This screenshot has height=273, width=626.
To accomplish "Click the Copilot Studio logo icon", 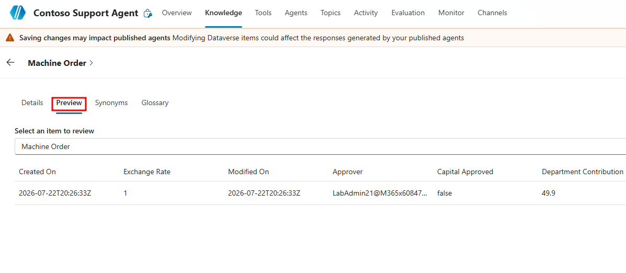I will click(18, 13).
